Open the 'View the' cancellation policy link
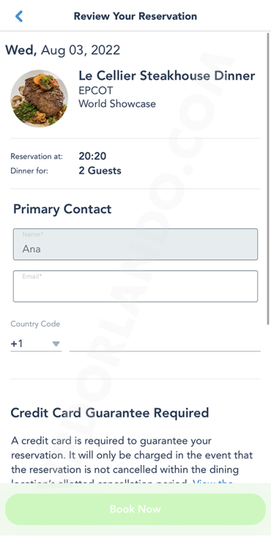 pyautogui.click(x=213, y=482)
